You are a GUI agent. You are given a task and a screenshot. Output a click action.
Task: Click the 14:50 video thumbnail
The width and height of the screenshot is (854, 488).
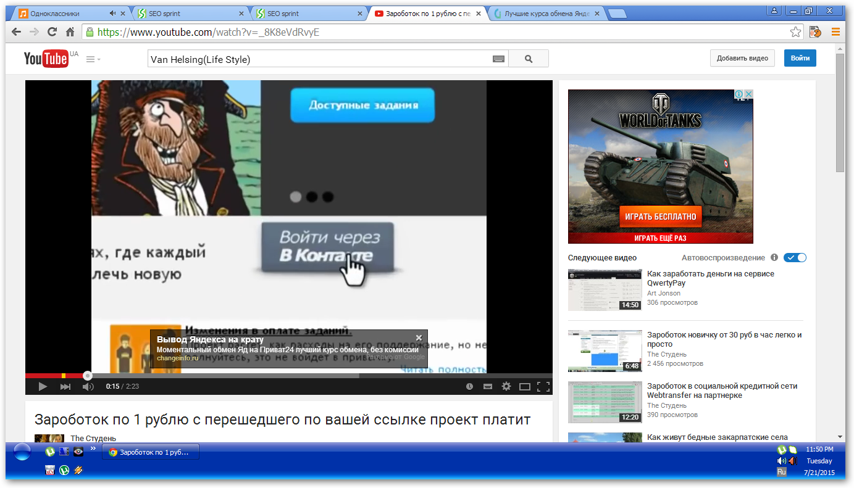click(605, 290)
